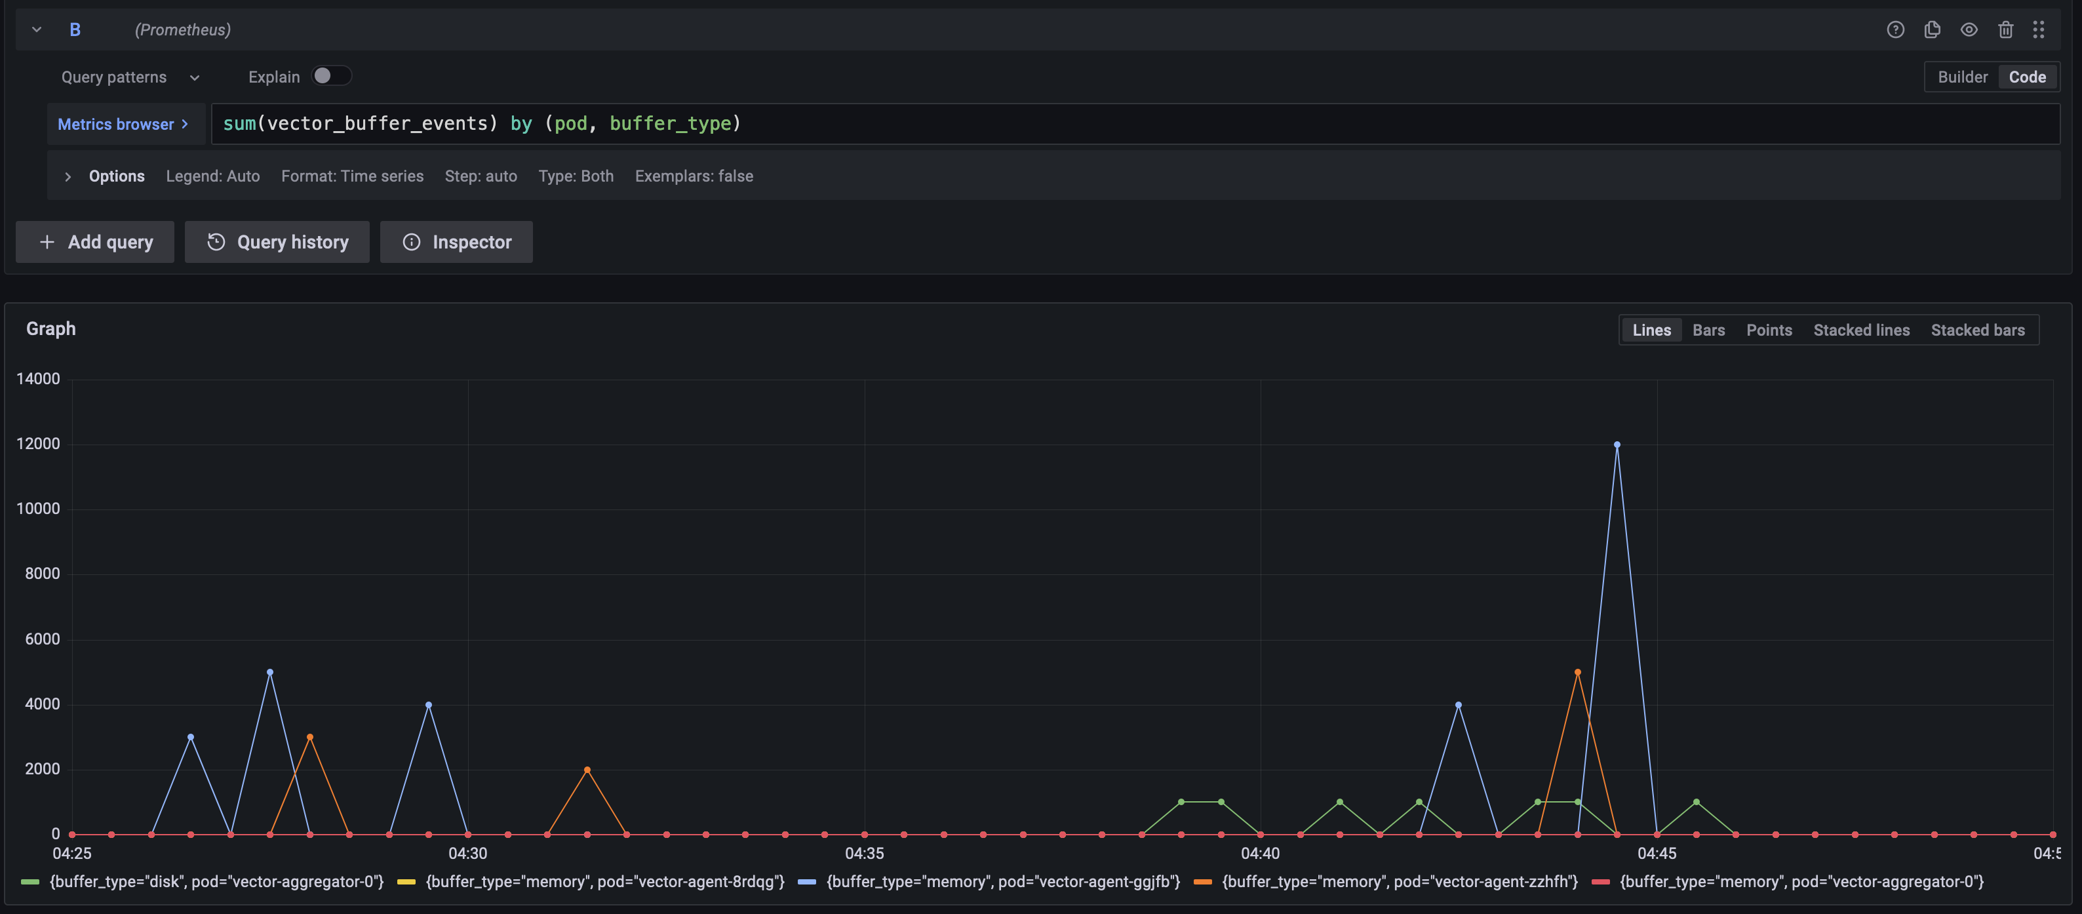
Task: Switch to Code mode tab
Action: click(2027, 77)
